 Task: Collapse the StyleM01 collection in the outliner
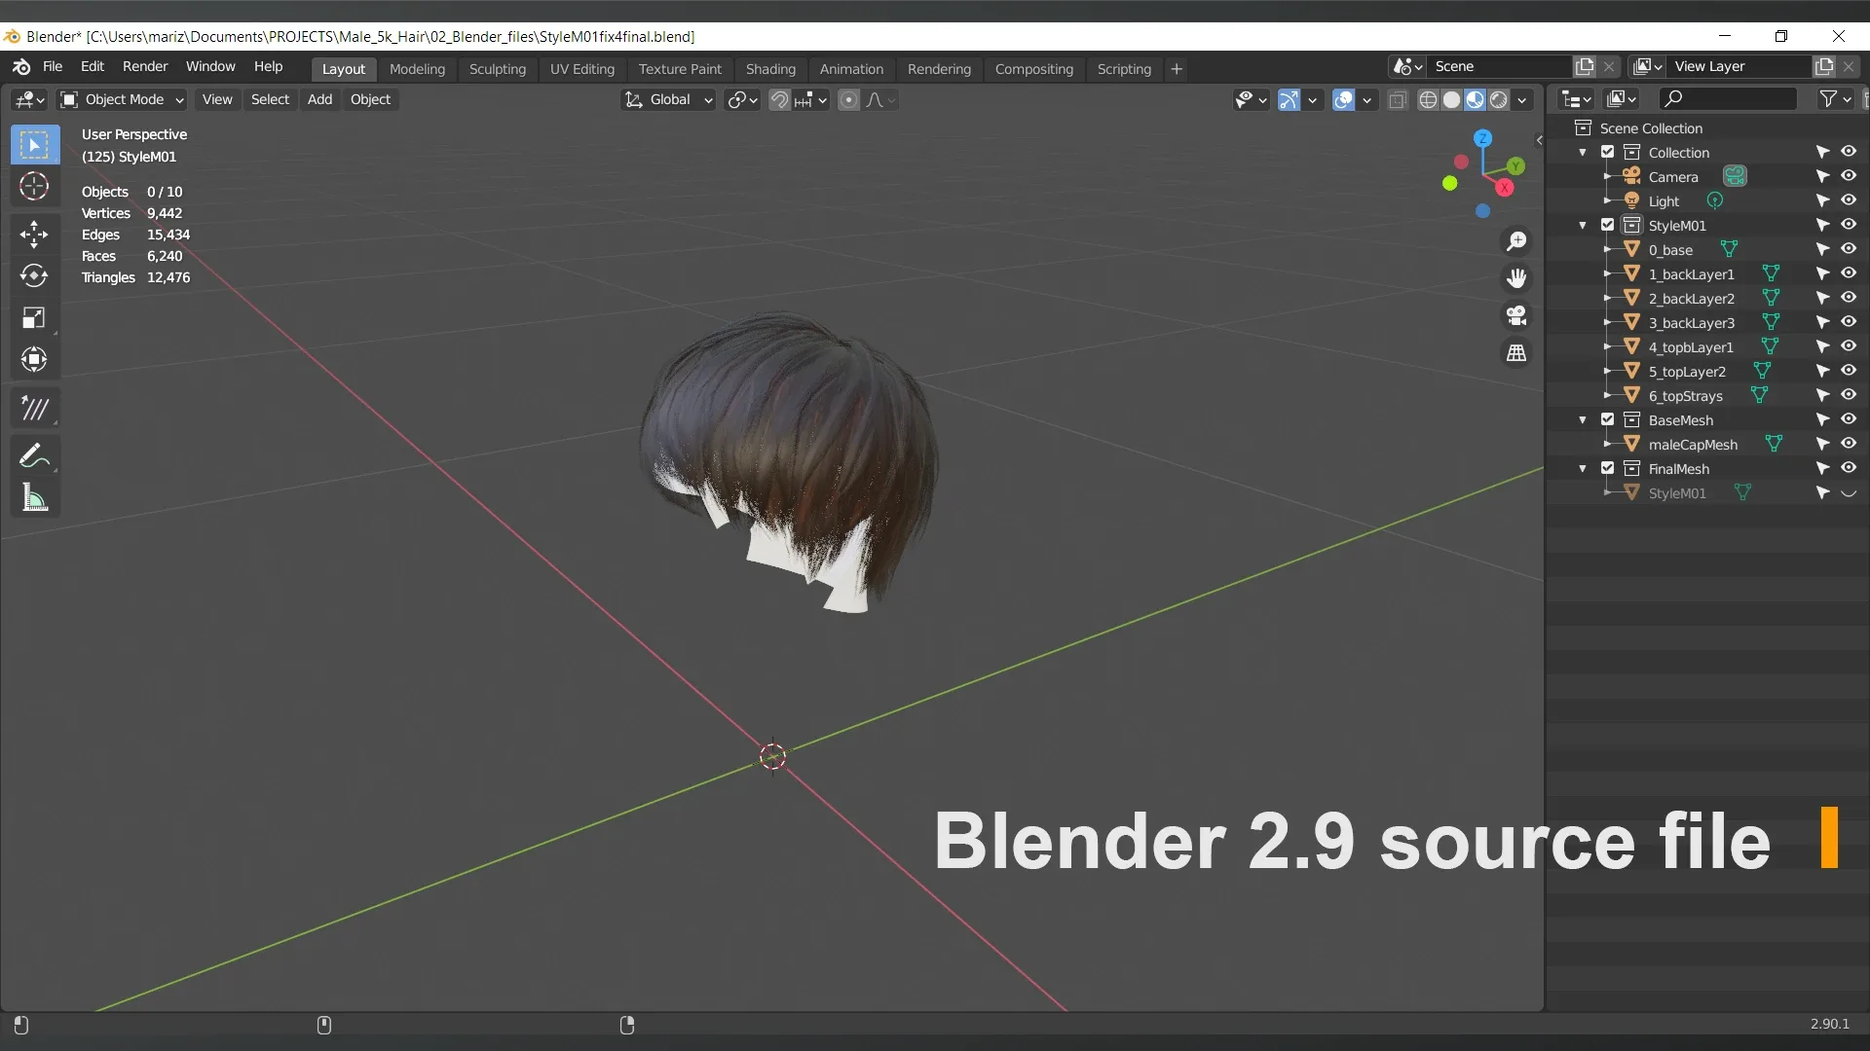pos(1583,225)
